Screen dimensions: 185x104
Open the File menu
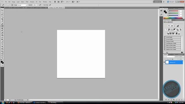(6, 2)
